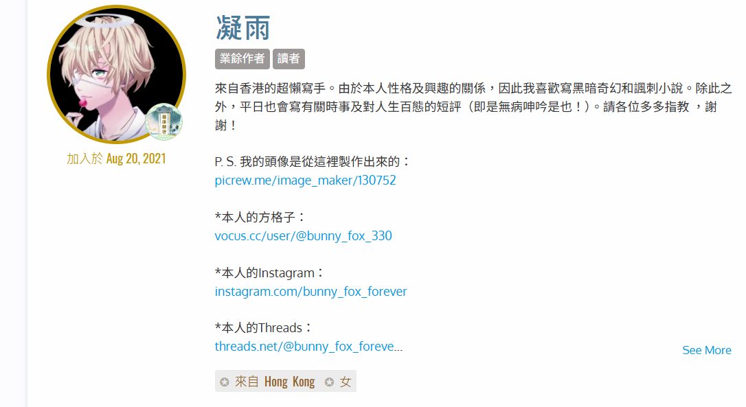This screenshot has width=746, height=407.
Task: Click the P. S. 我的頭像 note text
Action: point(312,162)
